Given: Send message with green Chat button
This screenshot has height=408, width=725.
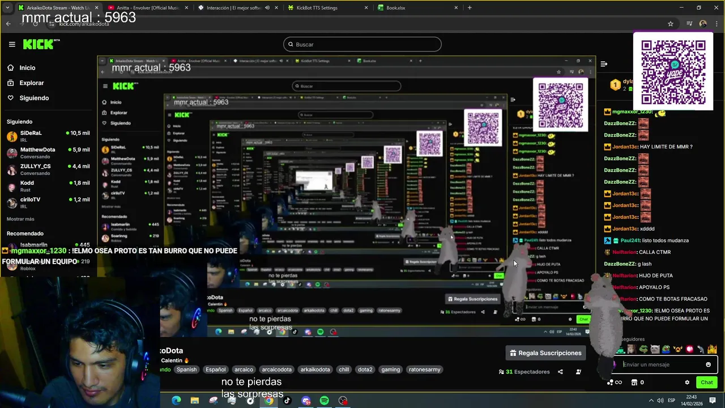Looking at the screenshot, I should (x=706, y=382).
